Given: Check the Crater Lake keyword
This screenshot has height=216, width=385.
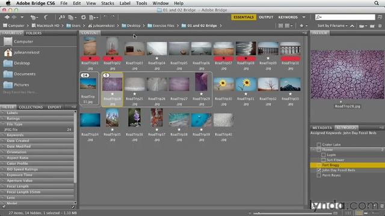Looking at the screenshot, I should 319,145.
